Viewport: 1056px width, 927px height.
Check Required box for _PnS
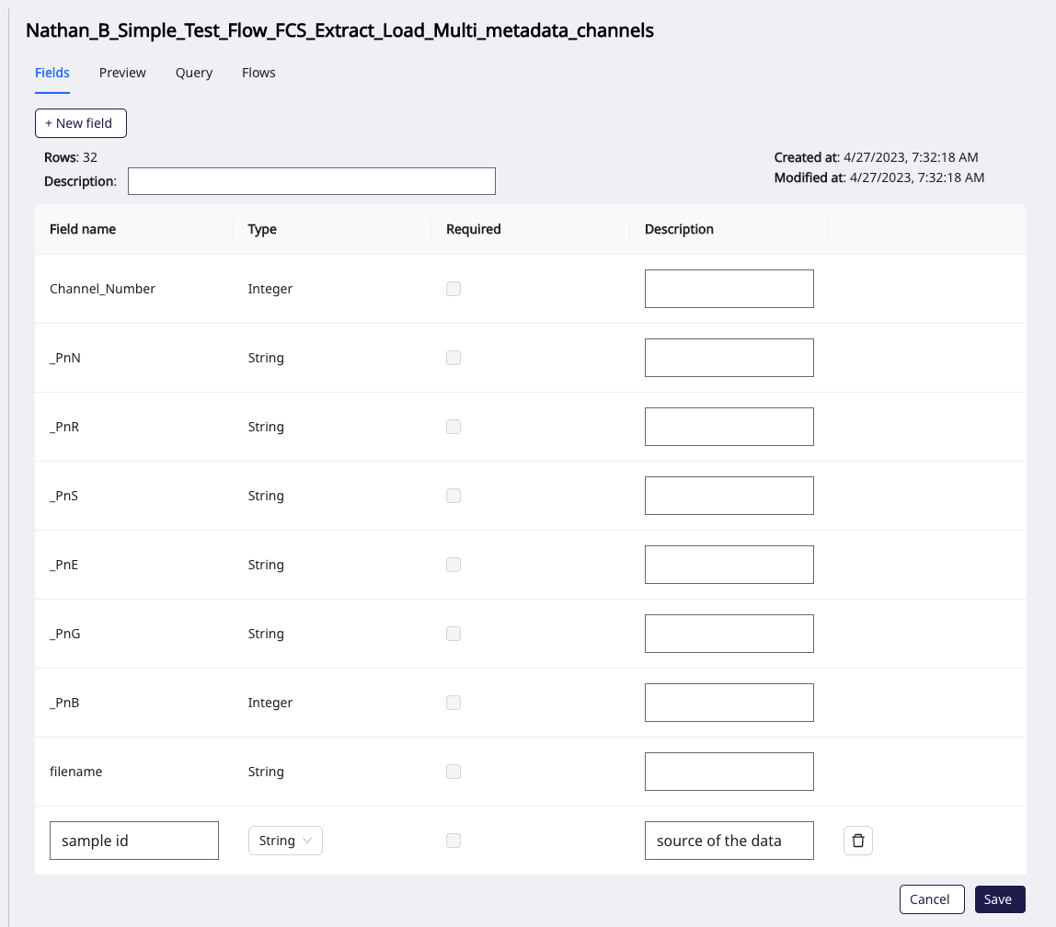[453, 496]
